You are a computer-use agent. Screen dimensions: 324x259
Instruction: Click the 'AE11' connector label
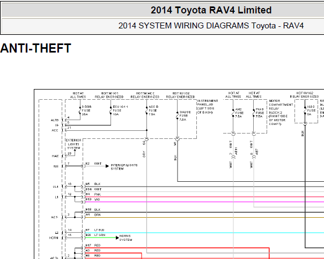pyautogui.click(x=236, y=151)
